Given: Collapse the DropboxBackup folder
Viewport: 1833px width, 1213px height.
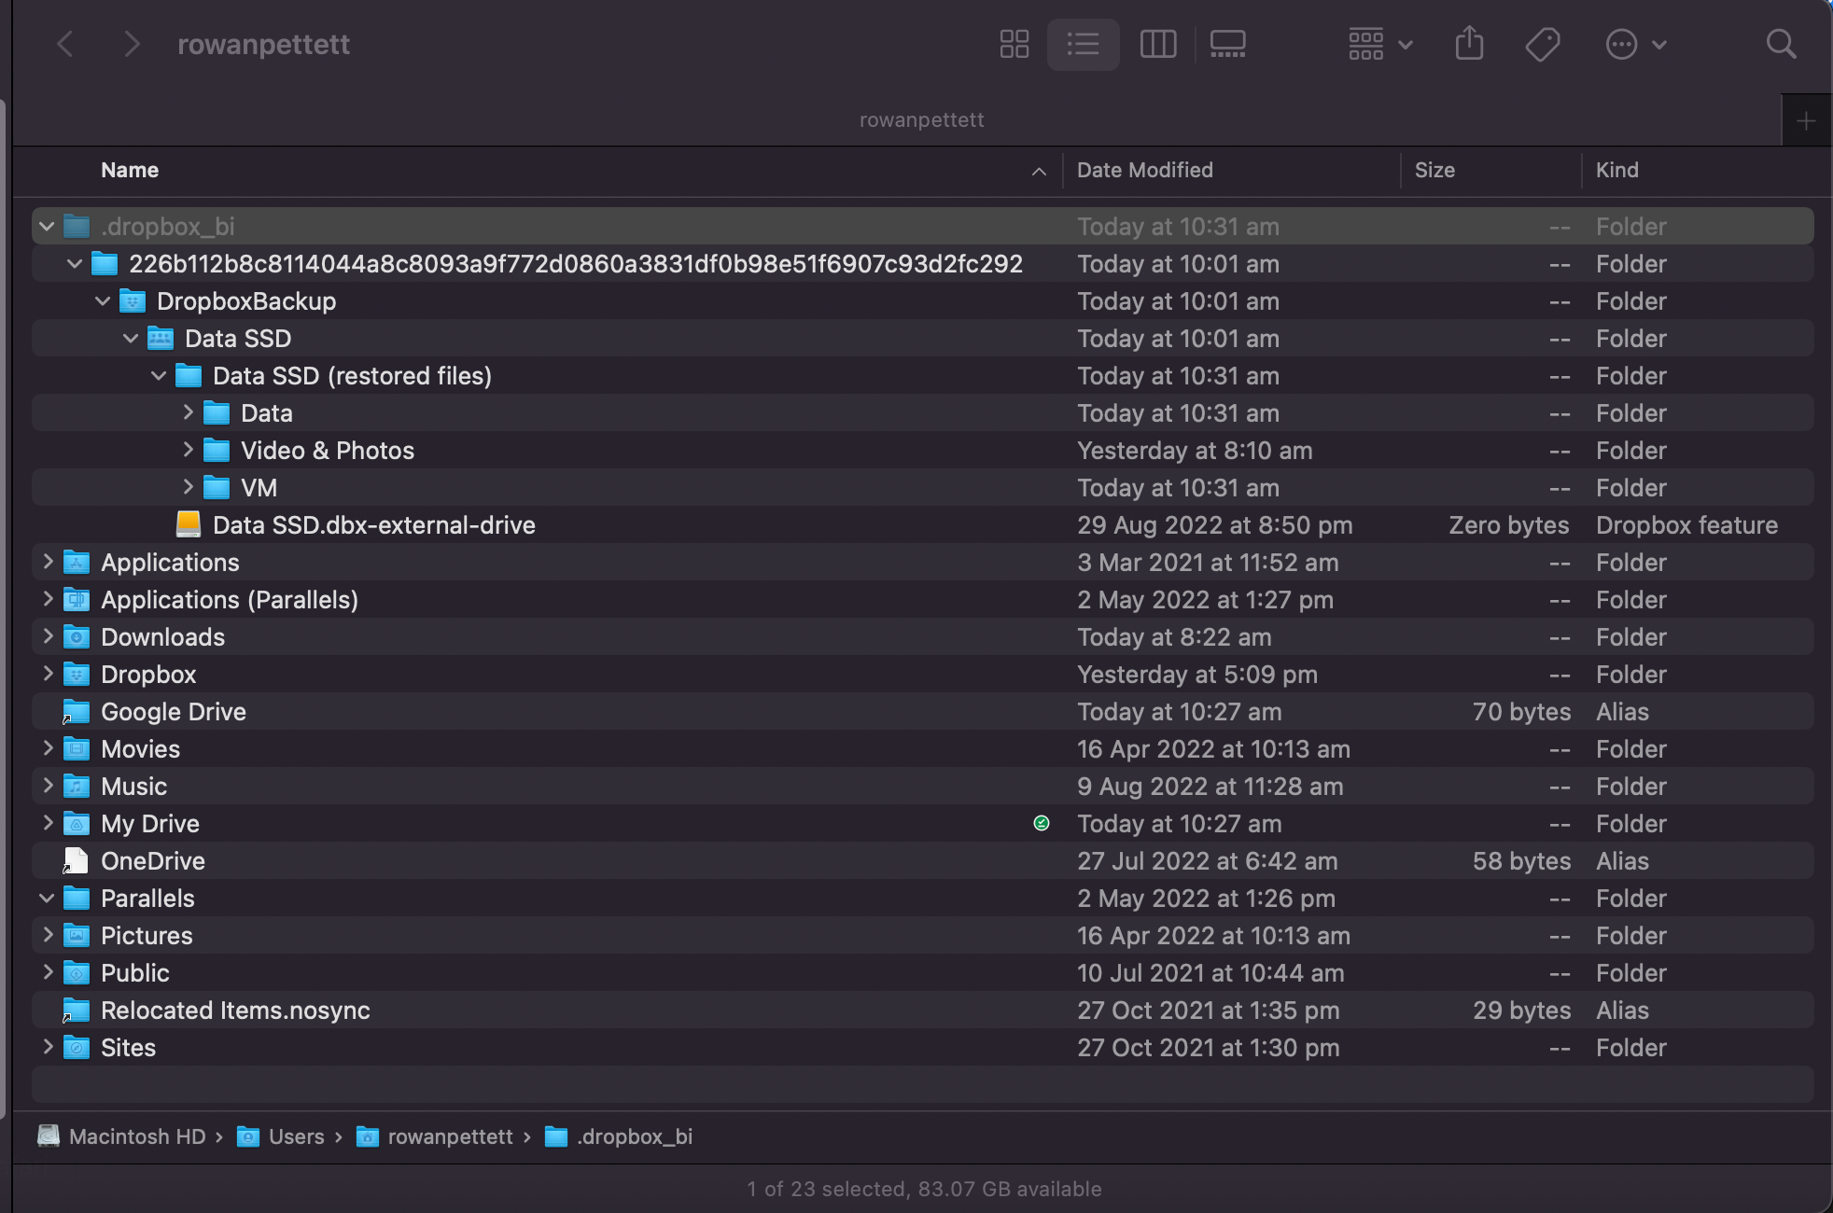Looking at the screenshot, I should pos(103,300).
